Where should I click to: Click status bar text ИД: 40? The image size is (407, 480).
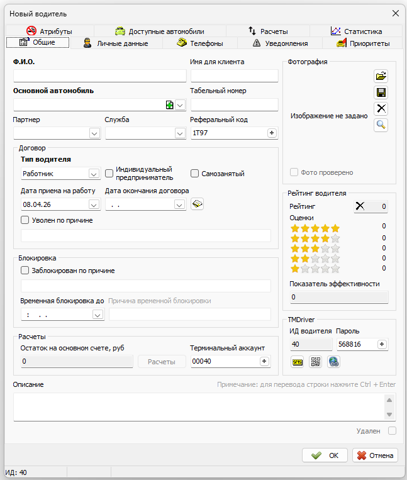pyautogui.click(x=16, y=472)
